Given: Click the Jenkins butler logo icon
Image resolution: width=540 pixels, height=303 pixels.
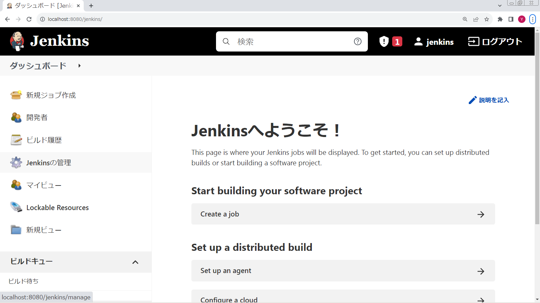Looking at the screenshot, I should pyautogui.click(x=17, y=41).
